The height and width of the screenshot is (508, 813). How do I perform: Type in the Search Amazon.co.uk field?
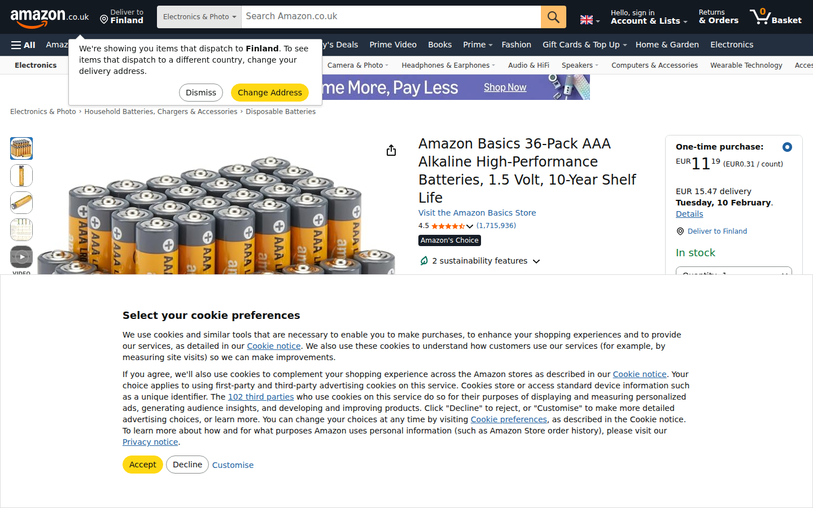pos(391,17)
